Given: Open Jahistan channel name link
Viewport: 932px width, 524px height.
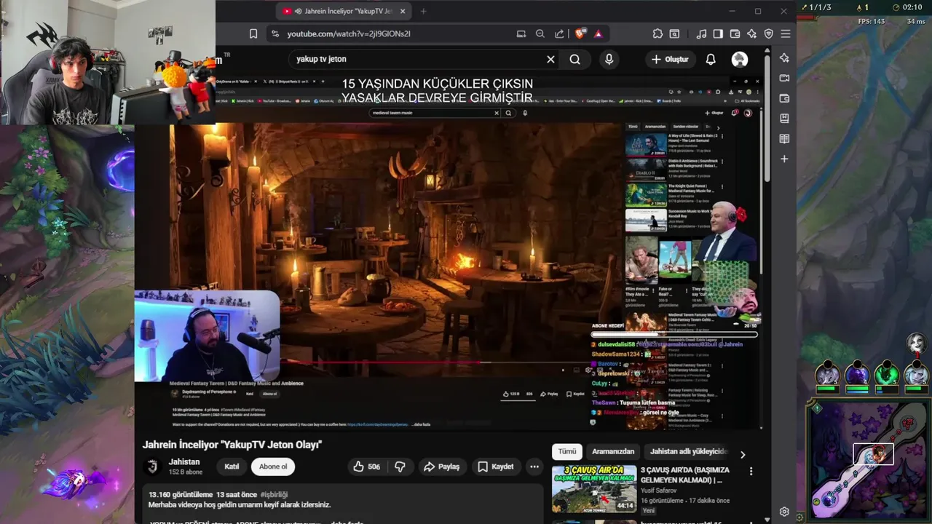Looking at the screenshot, I should point(184,461).
